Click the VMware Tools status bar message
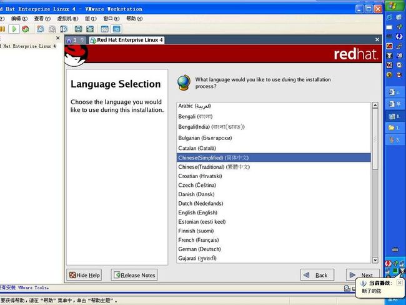Screen dimensions: 406x305 tap(24, 287)
